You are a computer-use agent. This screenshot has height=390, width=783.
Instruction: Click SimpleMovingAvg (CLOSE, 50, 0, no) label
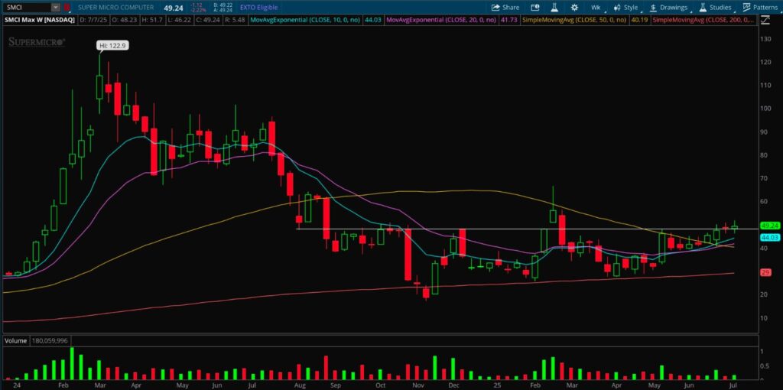pyautogui.click(x=574, y=20)
